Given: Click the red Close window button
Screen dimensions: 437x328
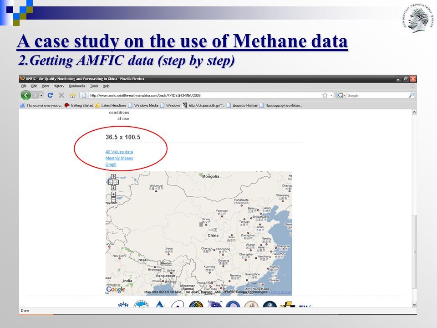Looking at the screenshot, I should coord(413,79).
